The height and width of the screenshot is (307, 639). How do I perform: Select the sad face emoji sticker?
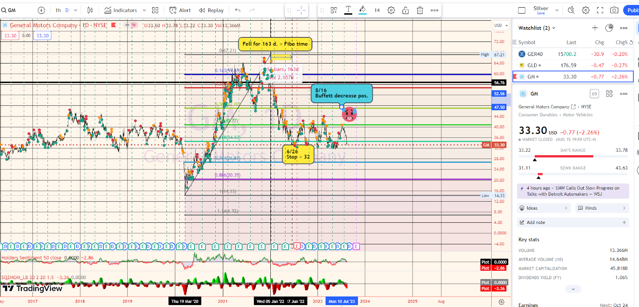pos(349,114)
